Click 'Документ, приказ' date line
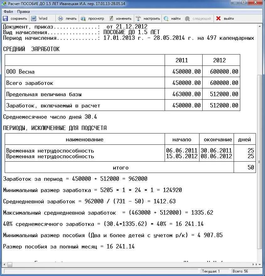Viewport: 265px width, 276px height. click(x=75, y=27)
